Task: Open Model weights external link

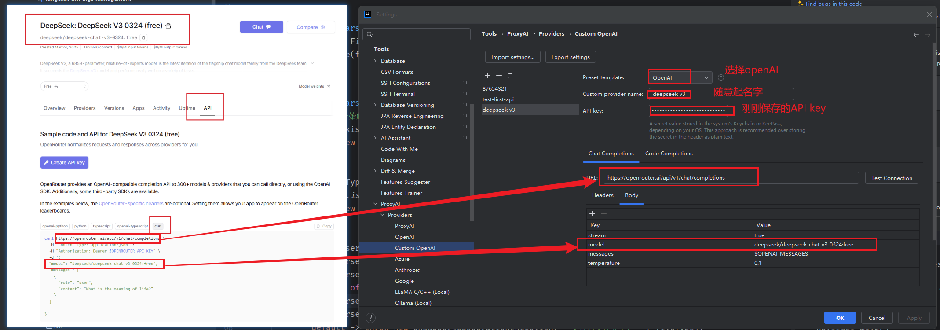Action: click(x=314, y=86)
